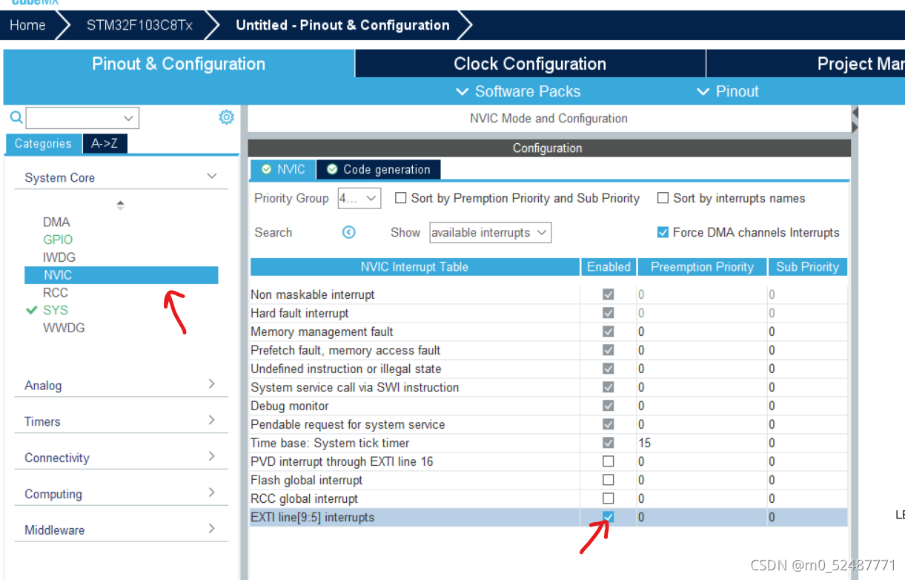Open the category search combo box
905x580 pixels.
coord(82,118)
